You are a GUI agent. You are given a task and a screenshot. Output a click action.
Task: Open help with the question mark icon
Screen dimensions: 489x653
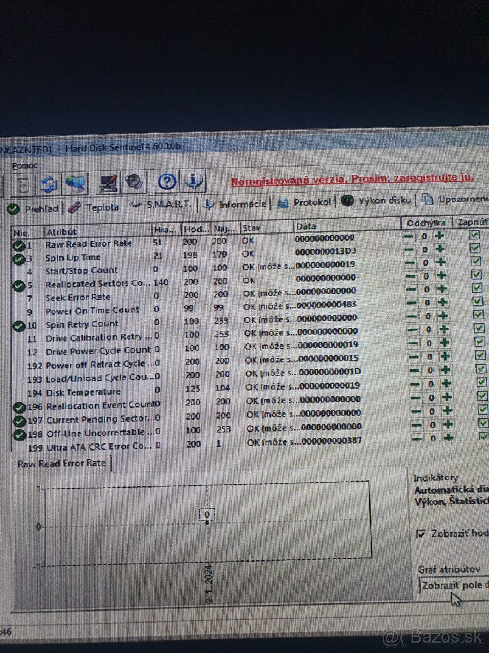(x=167, y=182)
